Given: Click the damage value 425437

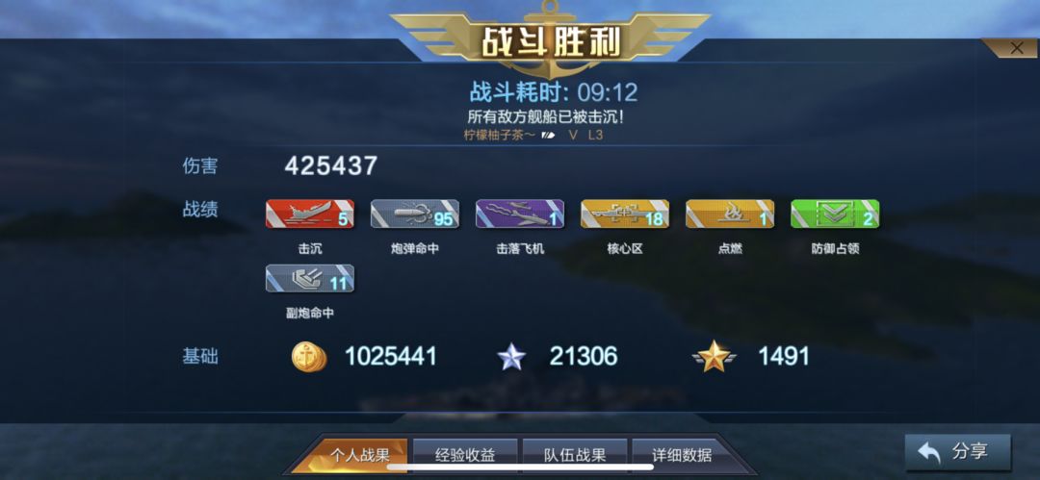Looking at the screenshot, I should pos(331,165).
